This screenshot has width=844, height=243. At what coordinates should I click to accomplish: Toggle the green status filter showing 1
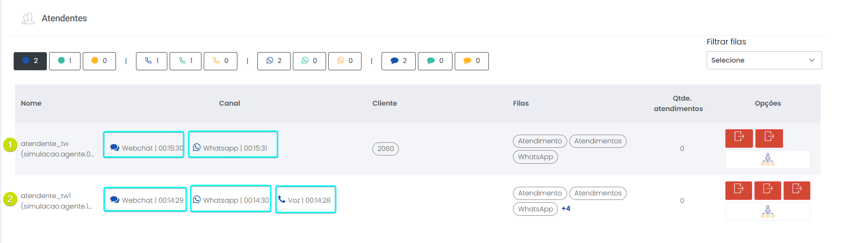[65, 61]
